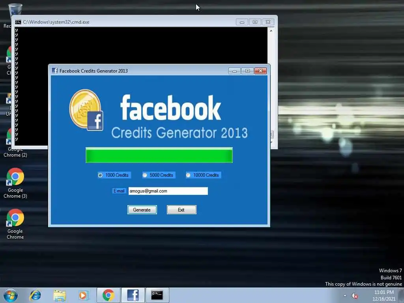Click the Generate button
Image resolution: width=404 pixels, height=303 pixels.
tap(142, 210)
